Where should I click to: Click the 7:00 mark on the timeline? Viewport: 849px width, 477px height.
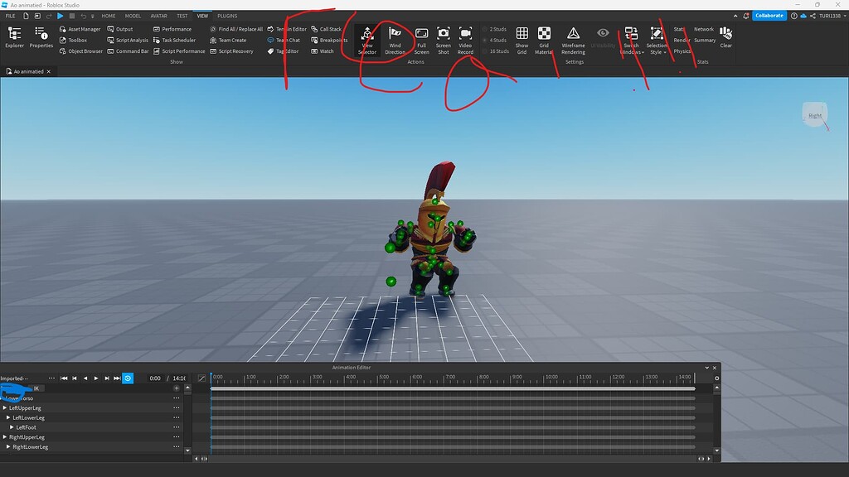coord(446,378)
